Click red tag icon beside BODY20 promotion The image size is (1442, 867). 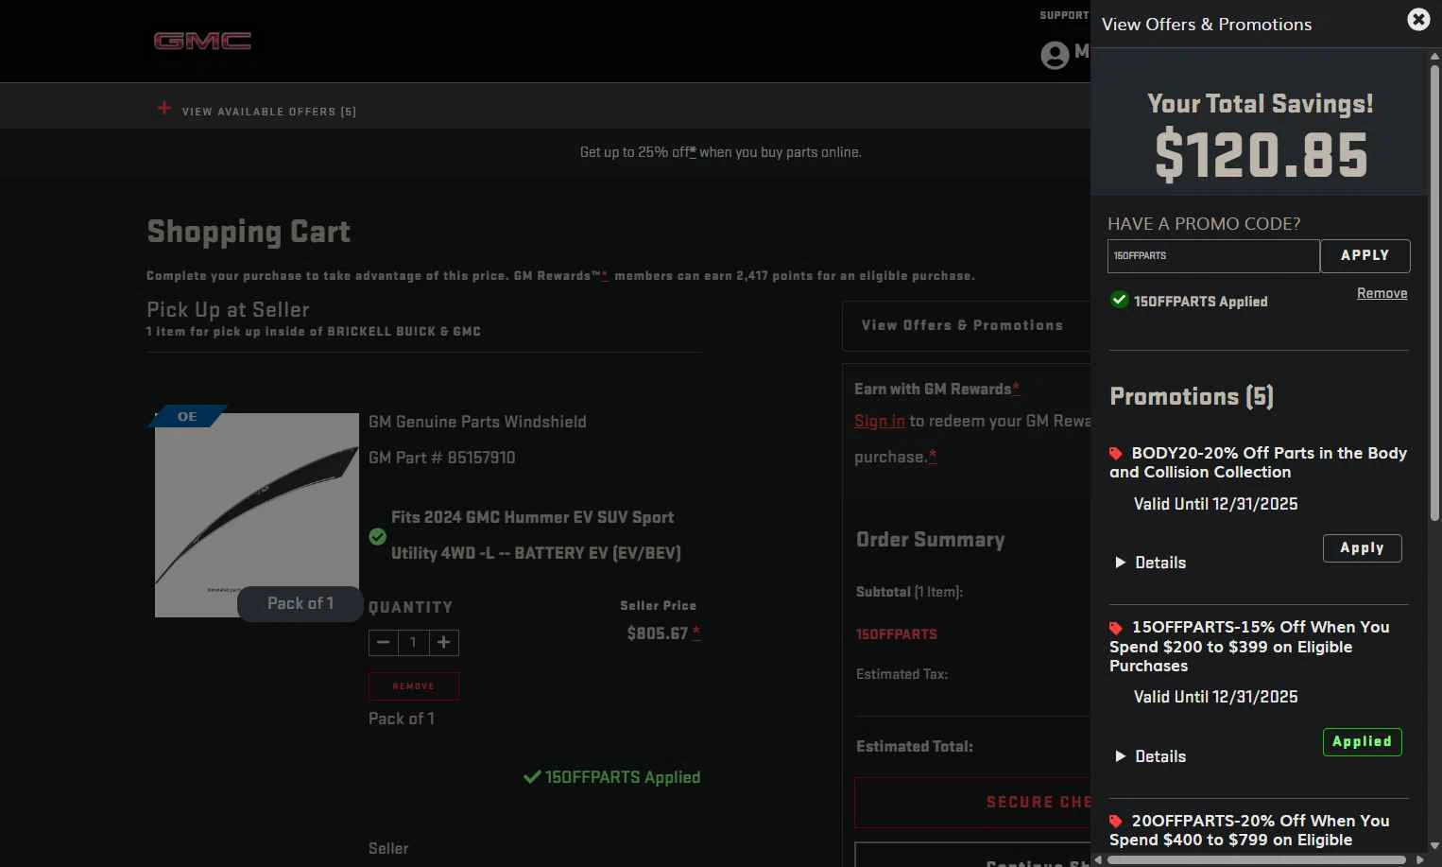click(1116, 454)
